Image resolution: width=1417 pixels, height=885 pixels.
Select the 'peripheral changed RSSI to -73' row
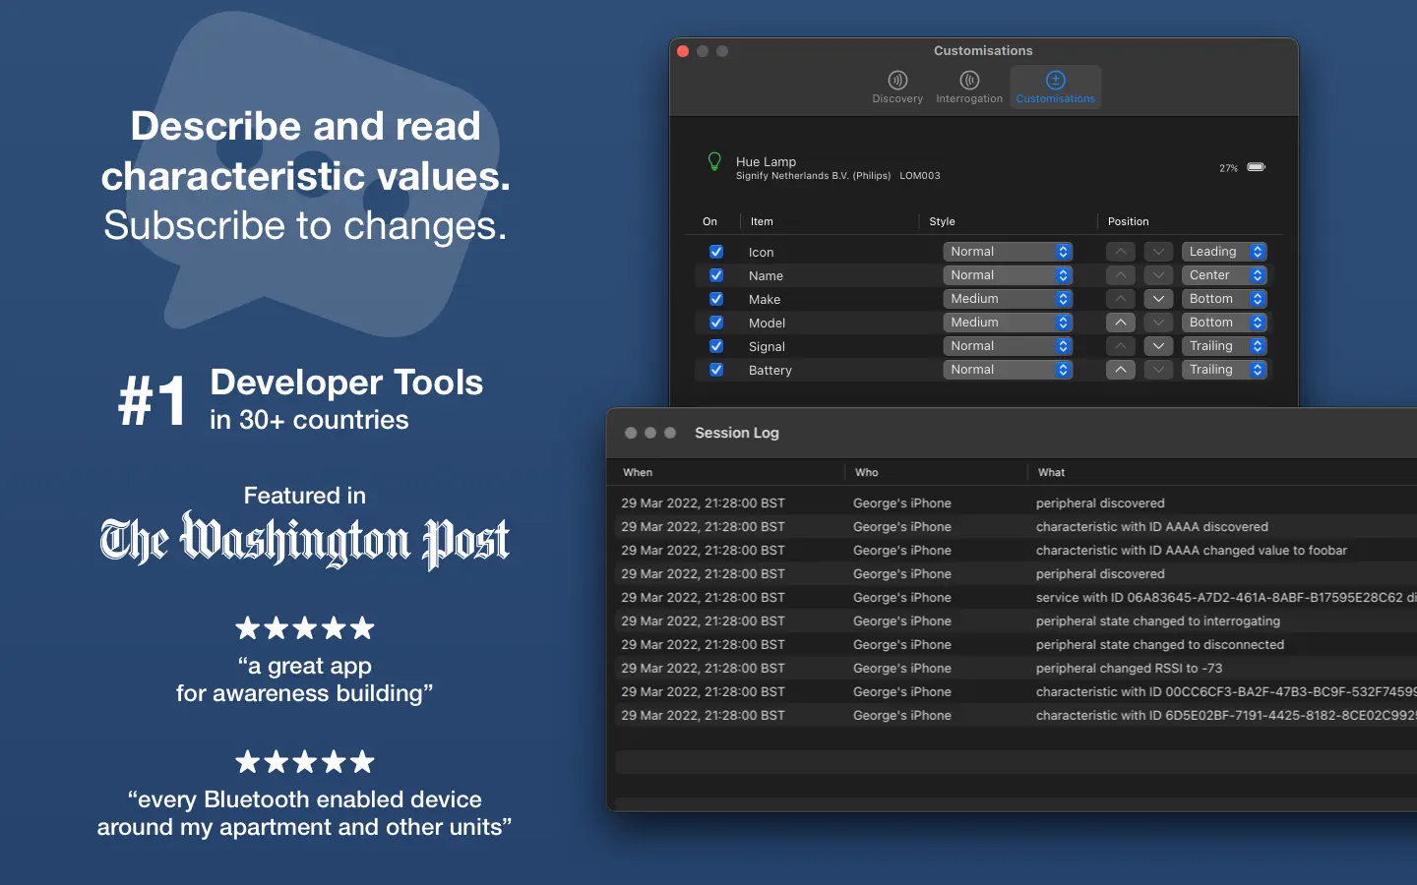[x=1016, y=669]
